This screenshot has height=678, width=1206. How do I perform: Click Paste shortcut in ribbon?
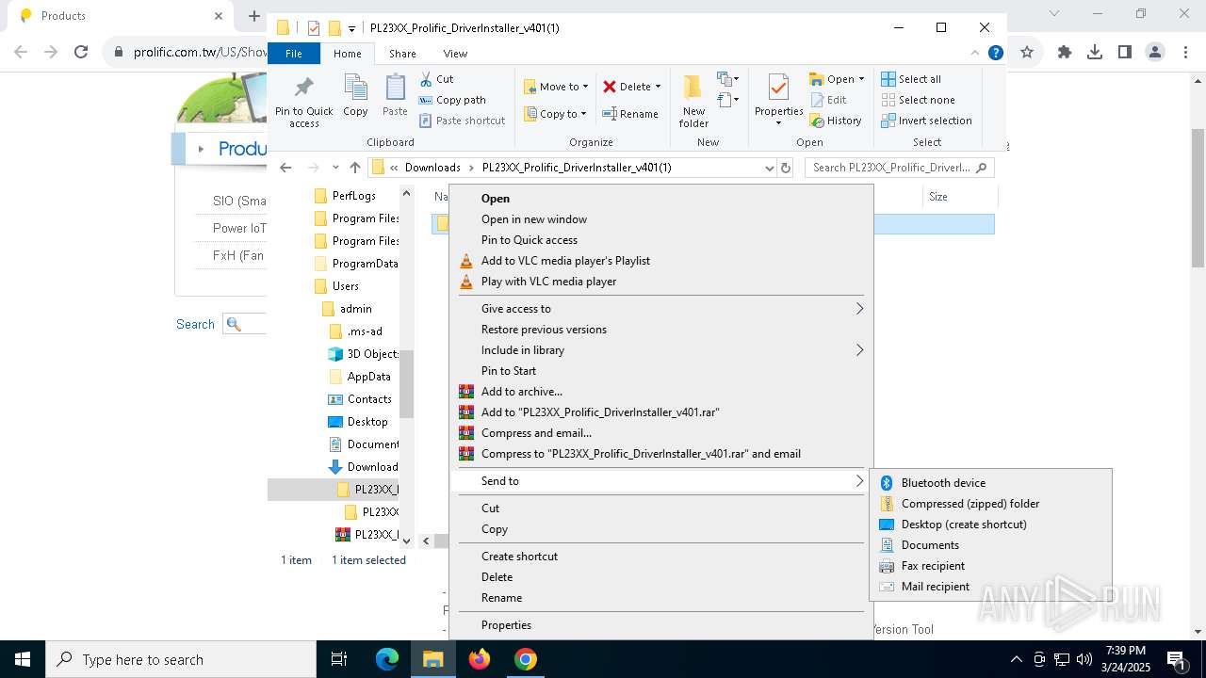coord(462,121)
